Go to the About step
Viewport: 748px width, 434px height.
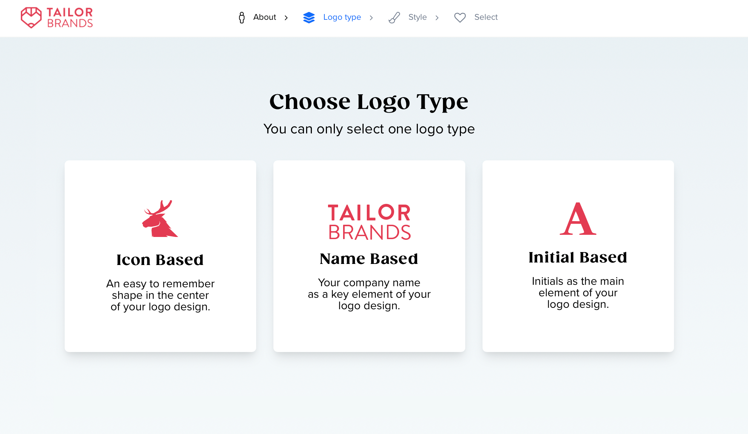(264, 17)
